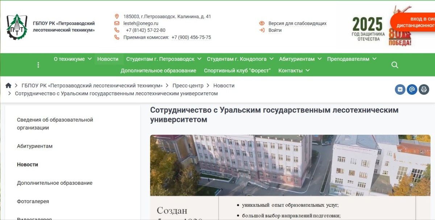Click the phone icon beside Приемная комиссия
Screen dimensions: 435x220
click(117, 37)
